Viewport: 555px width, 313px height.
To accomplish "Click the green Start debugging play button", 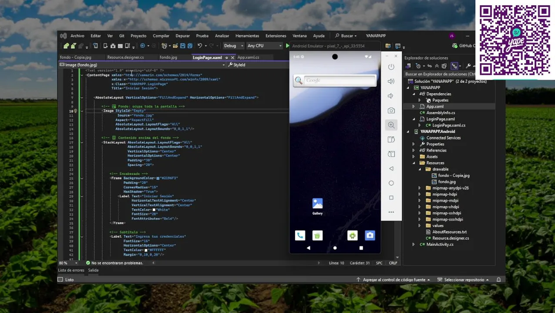I will (287, 46).
